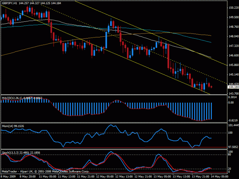The height and width of the screenshot is (179, 239).
Task: Click the current price tag 144.184
Action: 233,87
